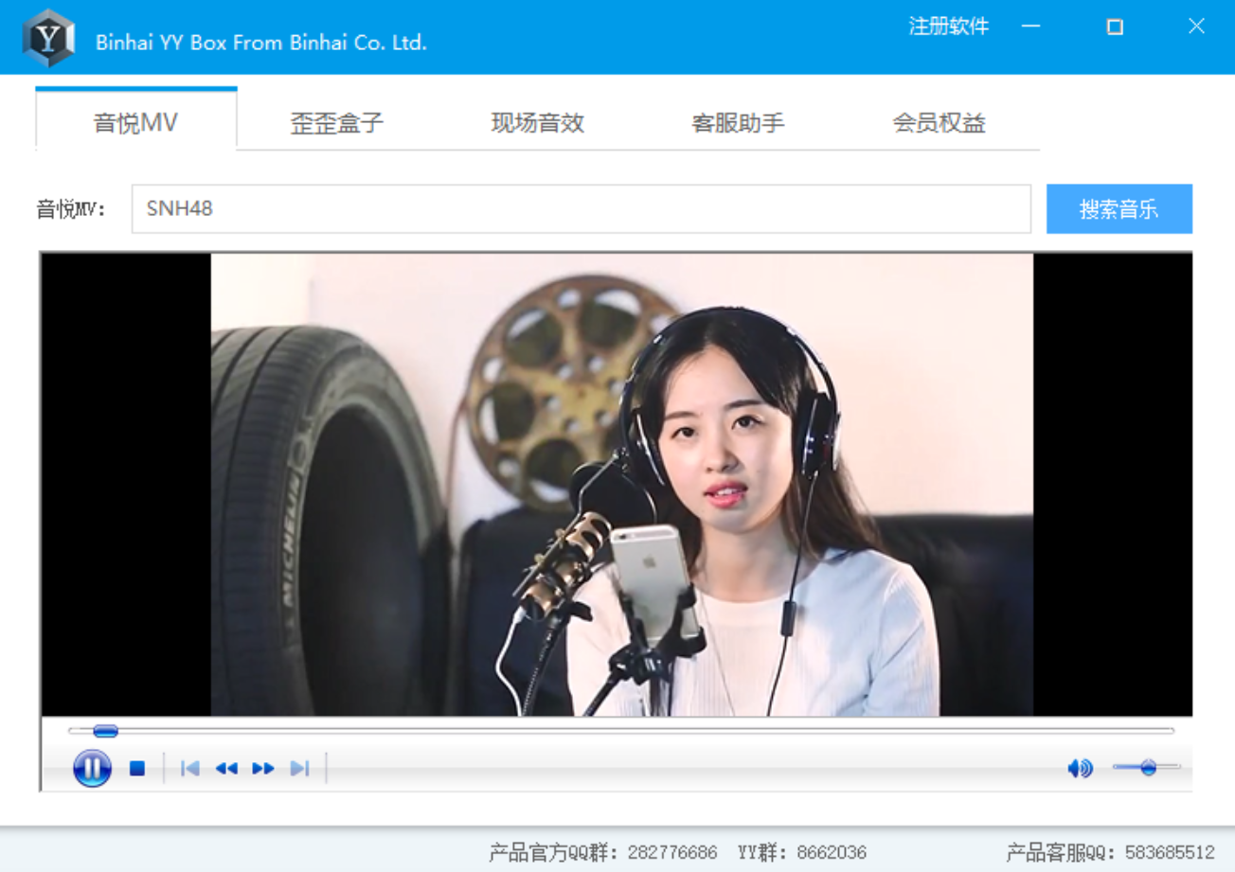Mute audio via the speaker icon
This screenshot has height=872, width=1235.
[1080, 768]
